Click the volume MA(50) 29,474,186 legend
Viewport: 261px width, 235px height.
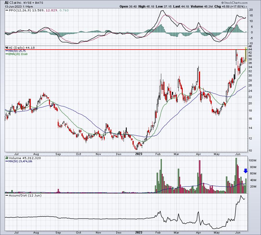19,161
